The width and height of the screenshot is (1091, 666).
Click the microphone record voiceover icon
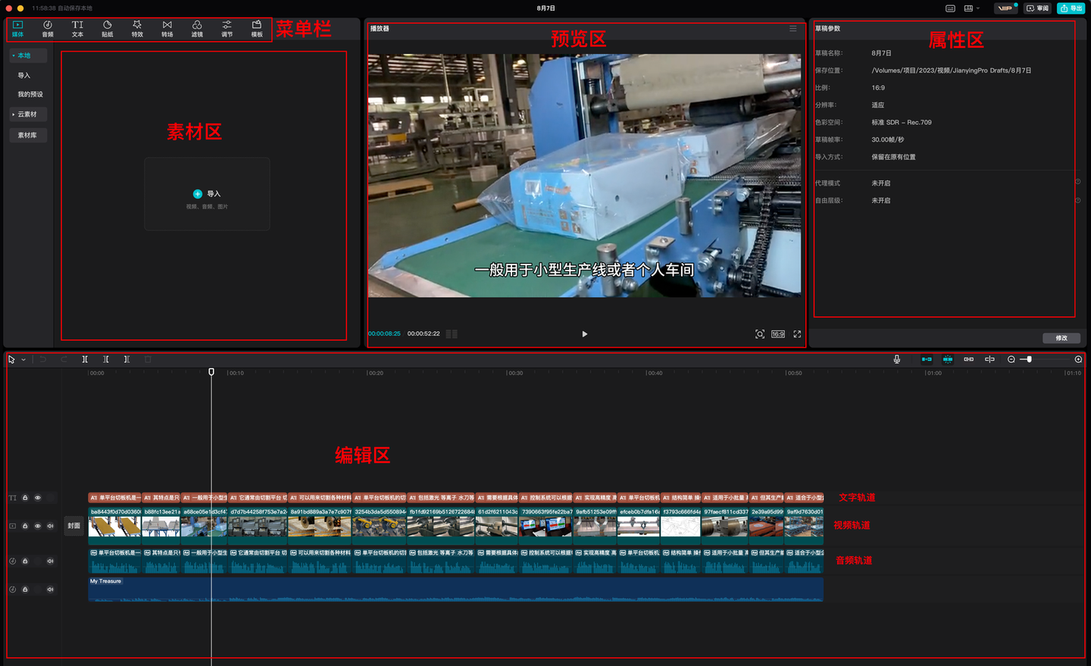pos(897,359)
